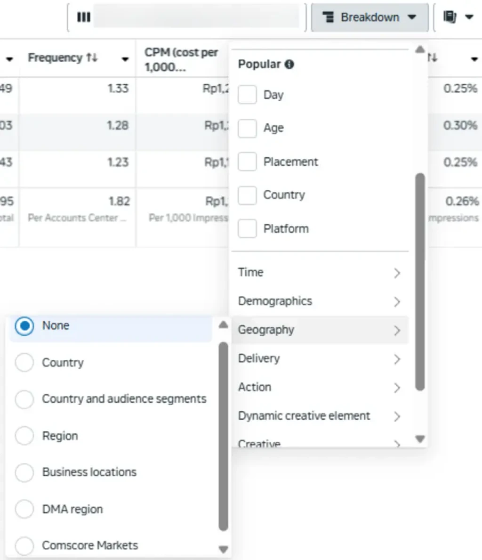Enable the Day breakdown checkbox
Viewport: 482px width, 560px height.
(247, 94)
